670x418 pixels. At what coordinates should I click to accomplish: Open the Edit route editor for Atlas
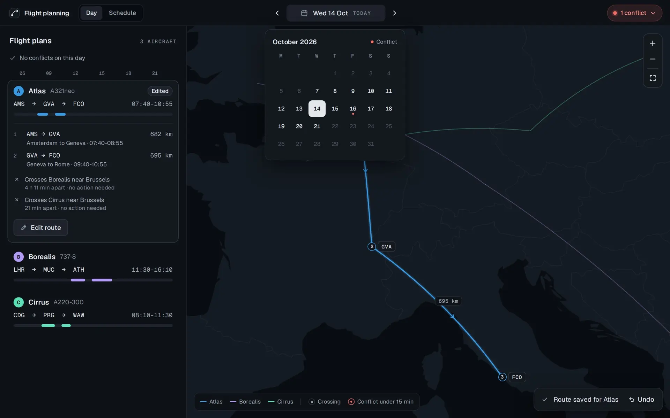pyautogui.click(x=40, y=227)
